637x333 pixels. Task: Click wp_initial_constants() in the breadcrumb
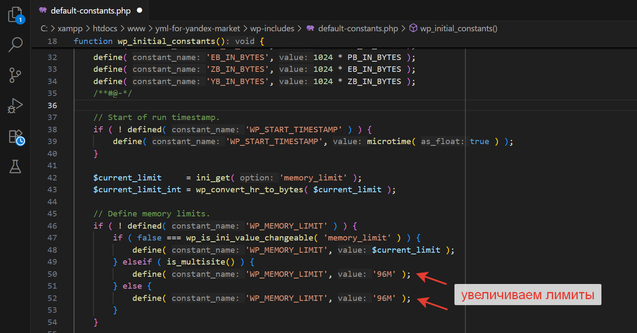pos(458,29)
